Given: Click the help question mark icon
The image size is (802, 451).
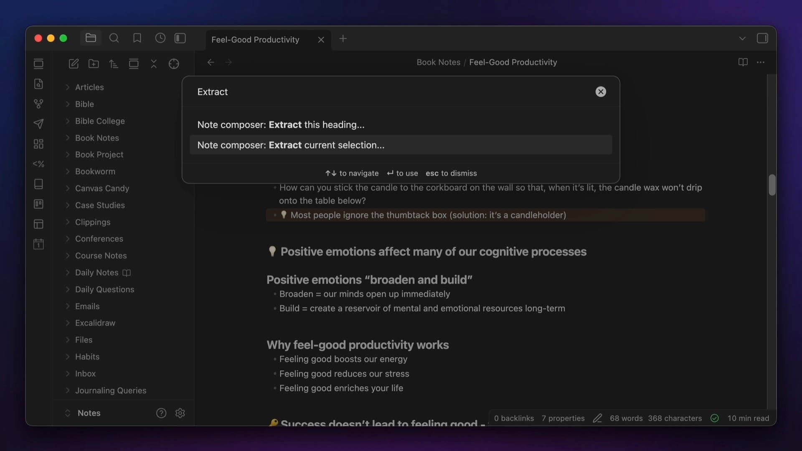Looking at the screenshot, I should click(161, 413).
